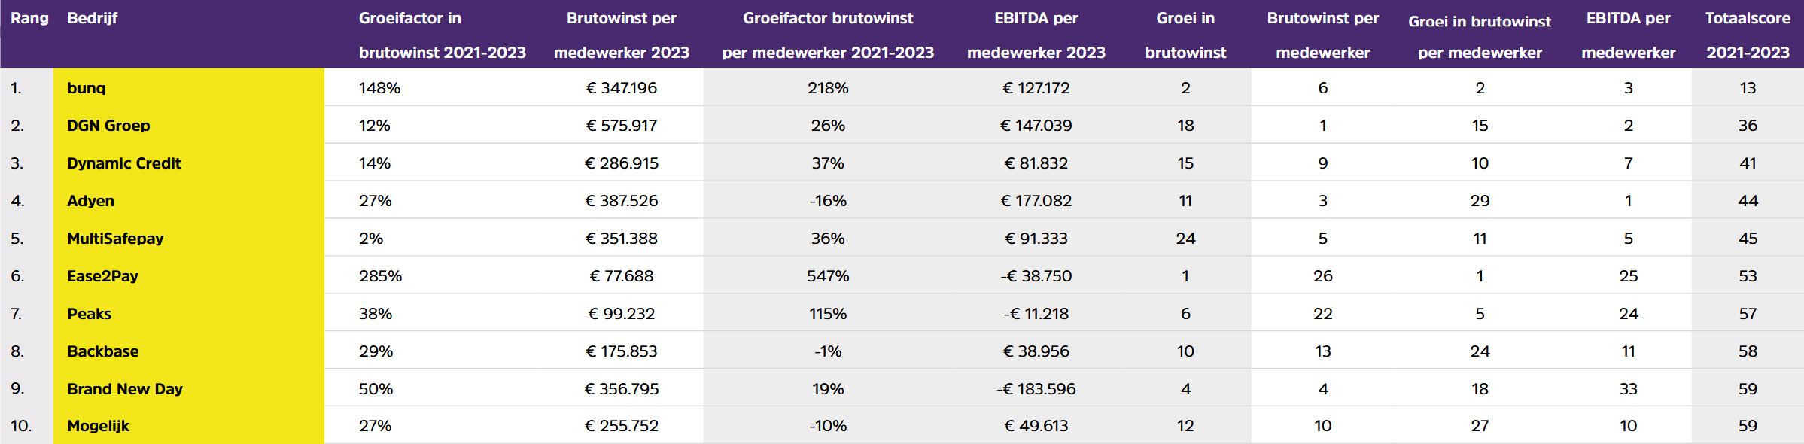Click Ease2Pay's 547% growth value
The height and width of the screenshot is (444, 1804).
pyautogui.click(x=828, y=276)
